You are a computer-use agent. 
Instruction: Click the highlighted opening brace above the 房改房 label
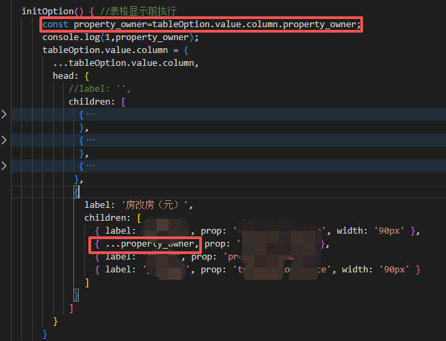[x=76, y=192]
